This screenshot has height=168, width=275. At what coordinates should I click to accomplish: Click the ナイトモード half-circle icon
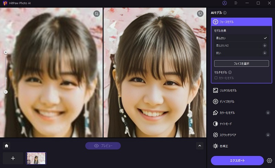click(x=216, y=124)
